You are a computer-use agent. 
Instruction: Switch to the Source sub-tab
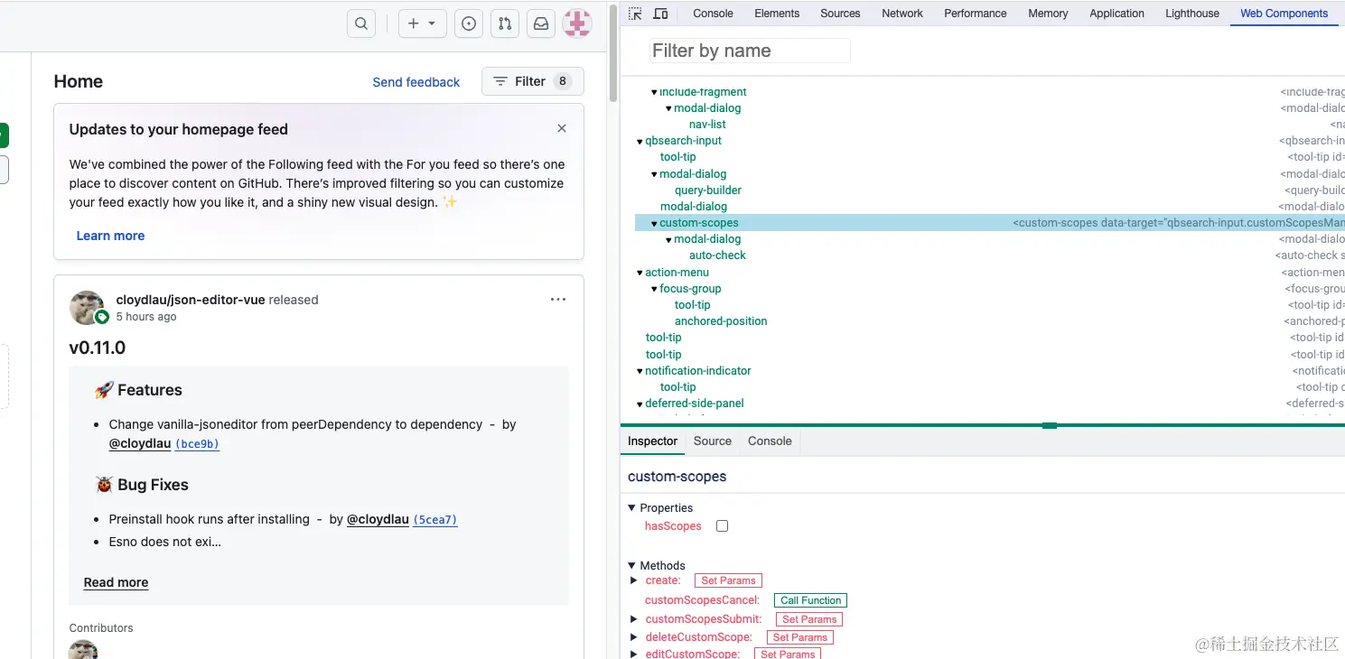712,441
